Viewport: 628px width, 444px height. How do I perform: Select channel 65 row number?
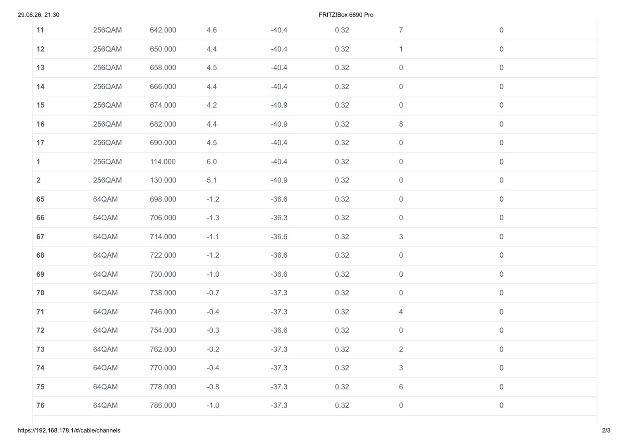click(x=40, y=199)
